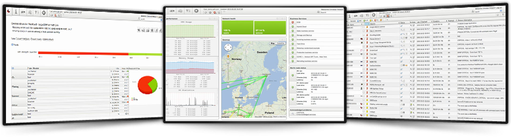Screen dimensions: 511x137
Task: Open Production business service link
Action: click(x=307, y=52)
